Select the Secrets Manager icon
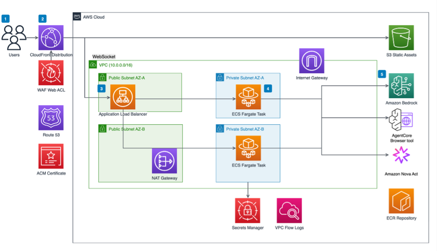This screenshot has height=251, width=437. pos(248,210)
